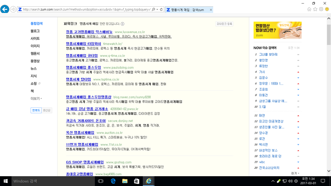Screen dimensions: 331x186
Task: Click the browser back arrow button
Action: point(4,9)
